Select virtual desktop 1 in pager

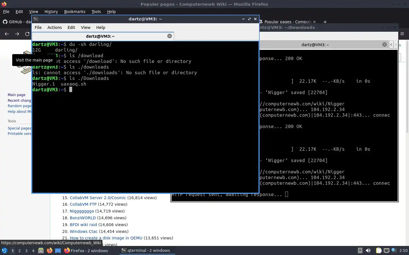pos(12,251)
